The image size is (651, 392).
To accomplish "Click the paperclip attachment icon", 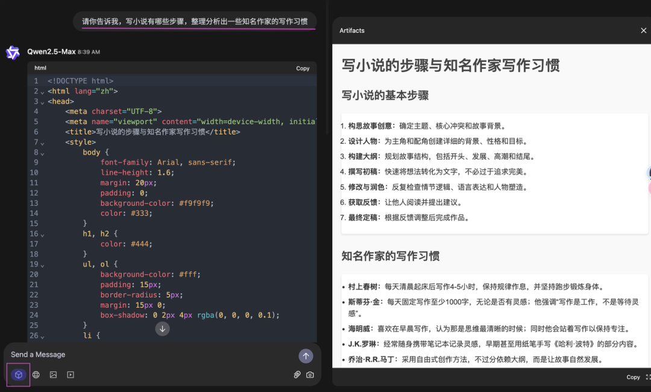I will pos(297,374).
